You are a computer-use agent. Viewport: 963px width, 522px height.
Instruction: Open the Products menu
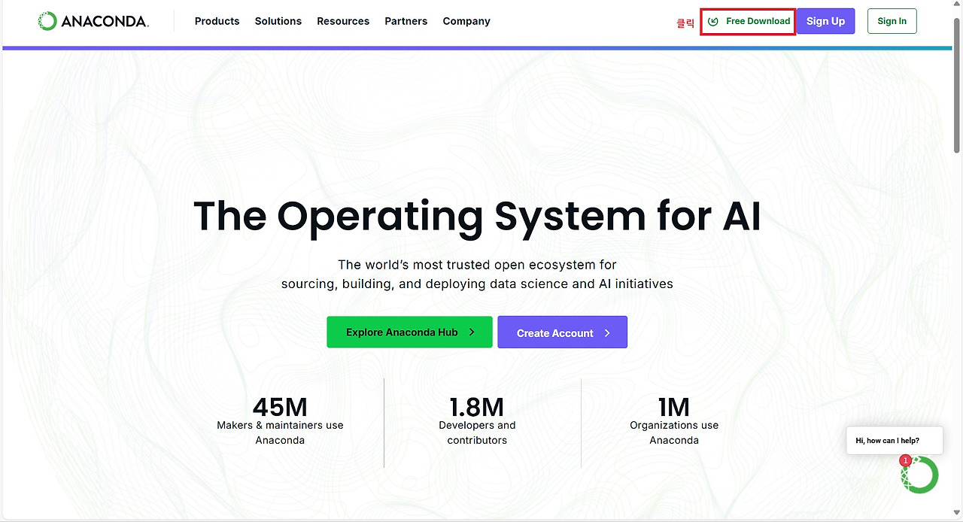click(x=217, y=21)
